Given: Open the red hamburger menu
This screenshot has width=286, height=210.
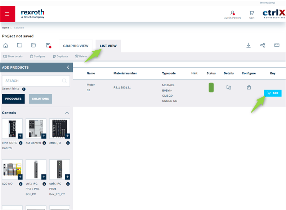Looking at the screenshot, I should (7, 14).
